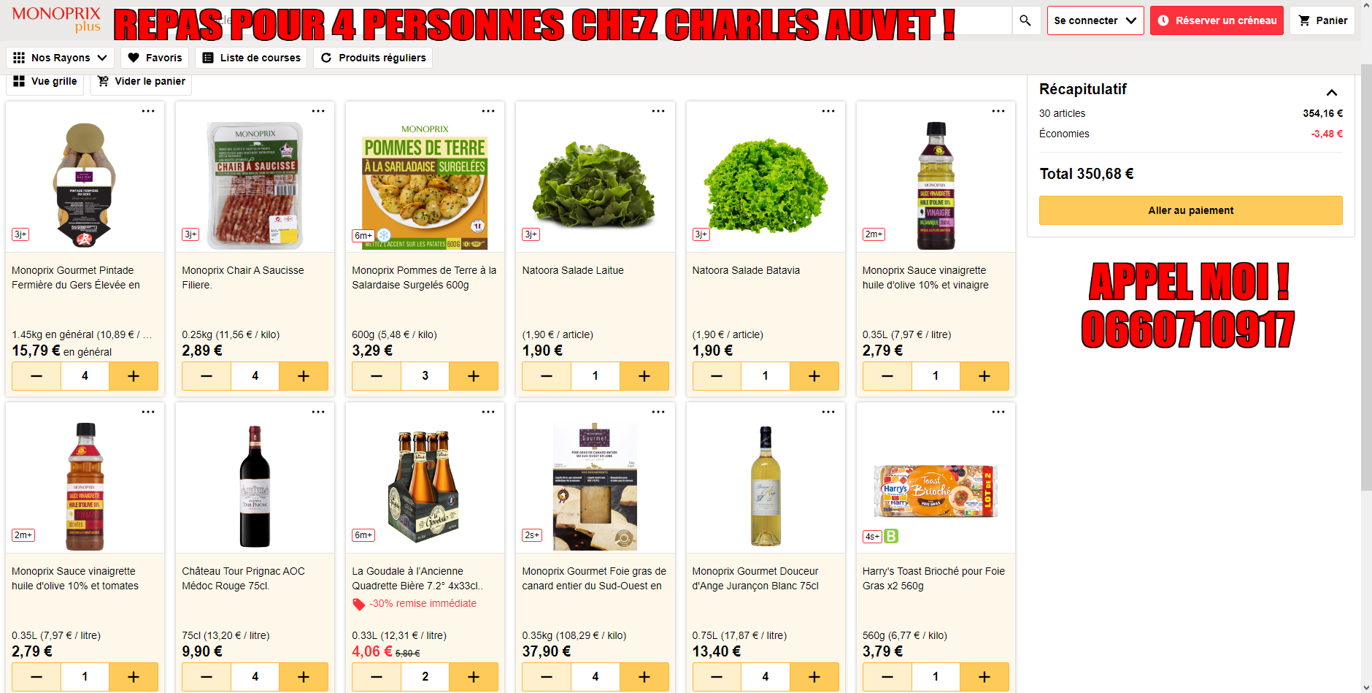Open three-dot menu on Pintade Fermière card
Screen dimensions: 1372x693
pyautogui.click(x=148, y=111)
